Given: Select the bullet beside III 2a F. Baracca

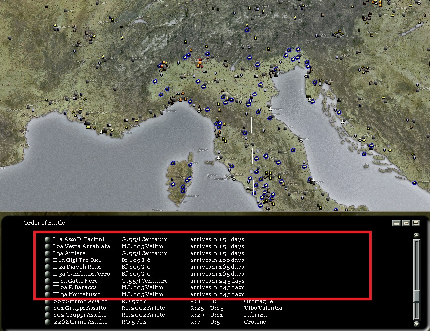Looking at the screenshot, I should 47,287.
